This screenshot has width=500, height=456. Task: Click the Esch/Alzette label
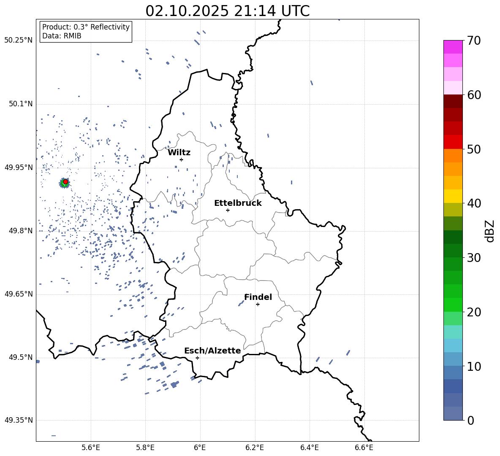tap(212, 351)
